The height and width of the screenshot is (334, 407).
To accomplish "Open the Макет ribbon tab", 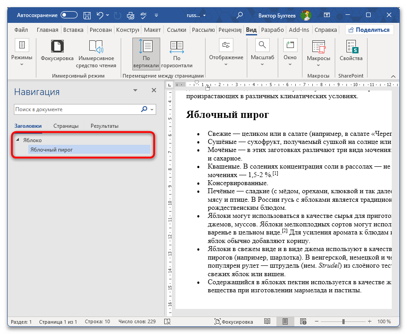I will [x=153, y=30].
